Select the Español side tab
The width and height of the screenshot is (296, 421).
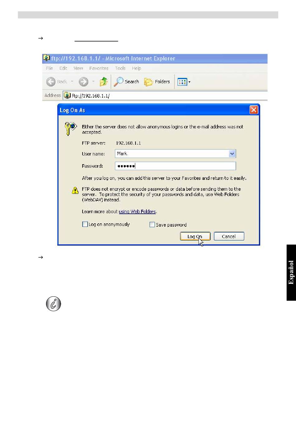pos(291,273)
